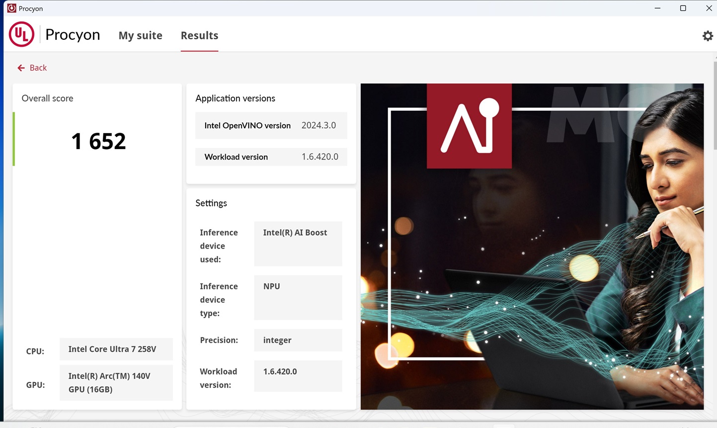Minimize the Procyon window
Screen dimensions: 717x428
click(x=657, y=8)
